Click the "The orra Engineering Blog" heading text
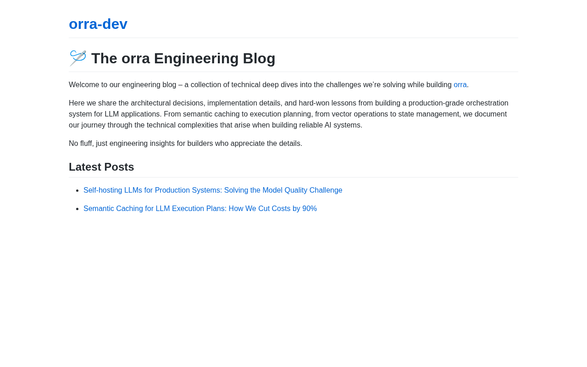Viewport: 587px width, 367px height. tap(183, 59)
